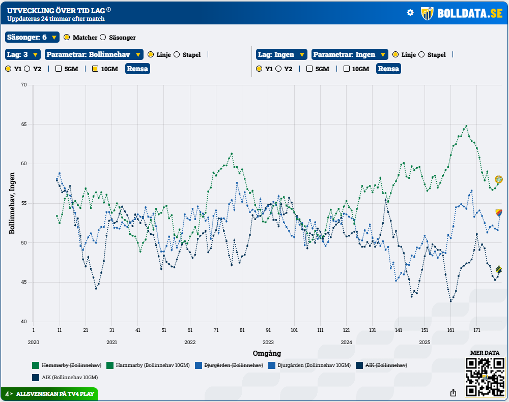Click Allsvenskan på TV4 Play banner
The height and width of the screenshot is (402, 509).
[49, 394]
